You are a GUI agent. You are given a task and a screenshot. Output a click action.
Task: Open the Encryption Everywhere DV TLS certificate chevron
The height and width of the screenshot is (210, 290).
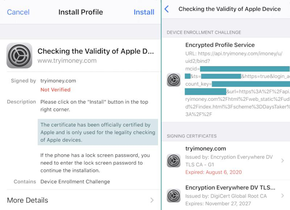click(x=282, y=196)
